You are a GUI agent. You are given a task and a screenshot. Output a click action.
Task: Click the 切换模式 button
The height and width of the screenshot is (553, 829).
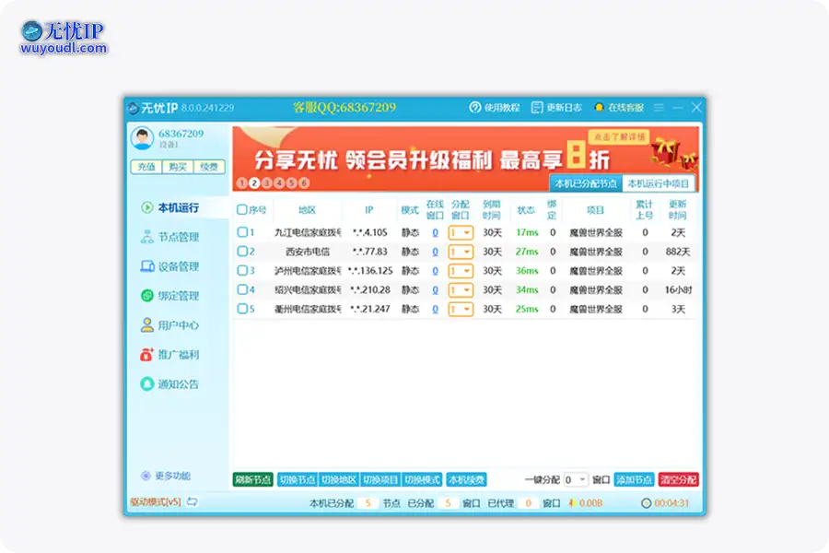(x=422, y=480)
